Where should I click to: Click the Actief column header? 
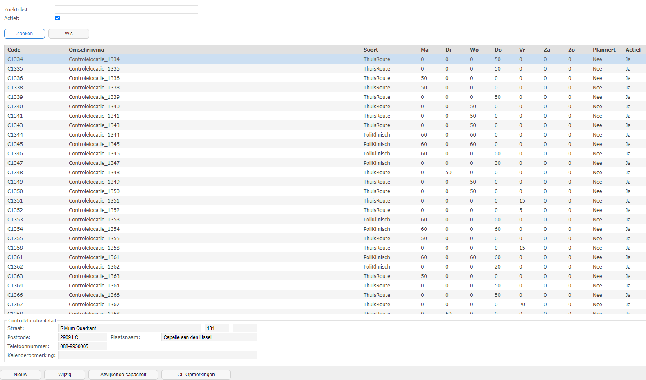[x=633, y=50]
